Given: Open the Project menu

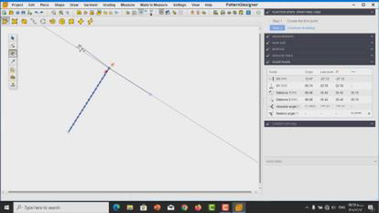Looking at the screenshot, I should (17, 5).
